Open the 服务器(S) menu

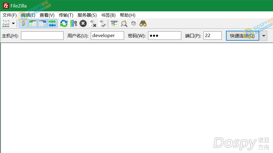click(87, 15)
